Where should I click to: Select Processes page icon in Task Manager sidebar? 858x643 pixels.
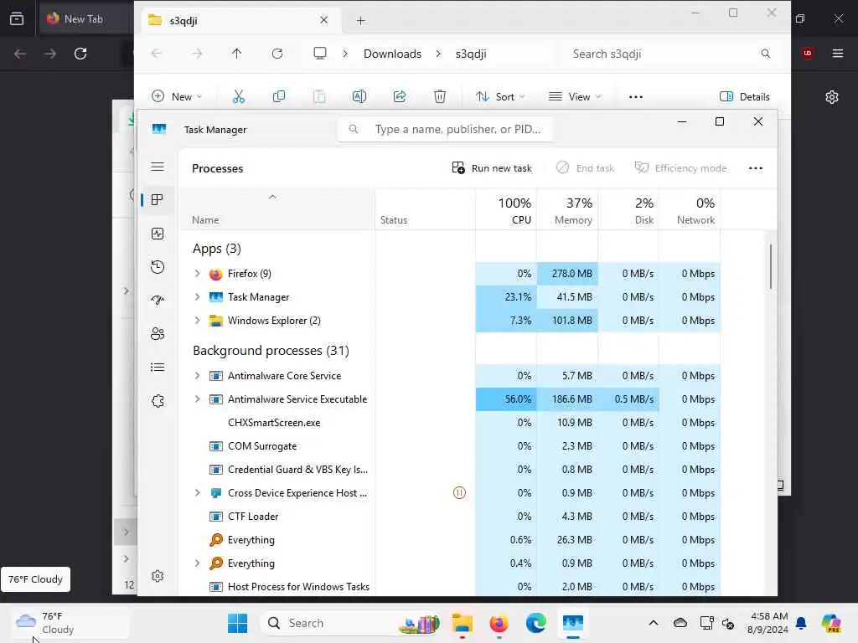pos(158,200)
